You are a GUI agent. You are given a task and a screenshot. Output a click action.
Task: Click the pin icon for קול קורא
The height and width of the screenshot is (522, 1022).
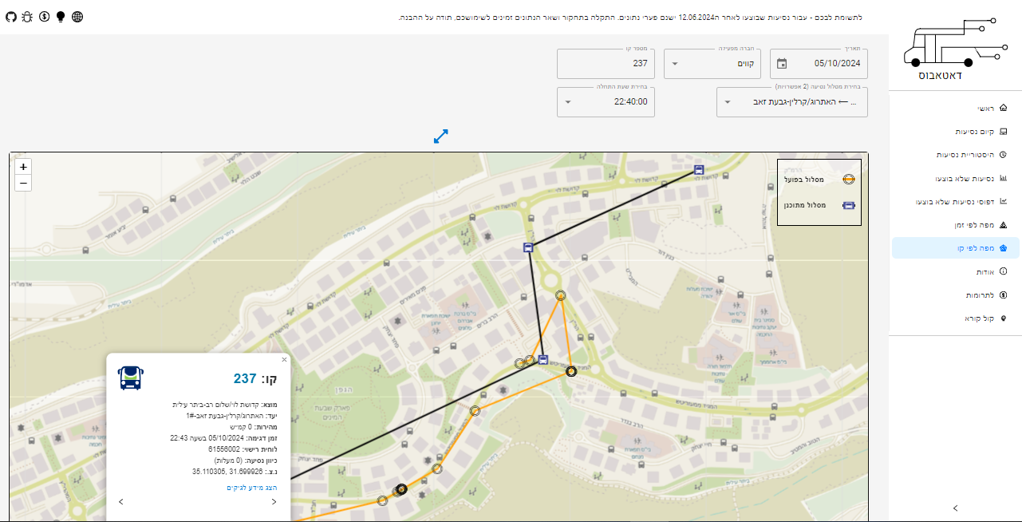tap(1003, 318)
